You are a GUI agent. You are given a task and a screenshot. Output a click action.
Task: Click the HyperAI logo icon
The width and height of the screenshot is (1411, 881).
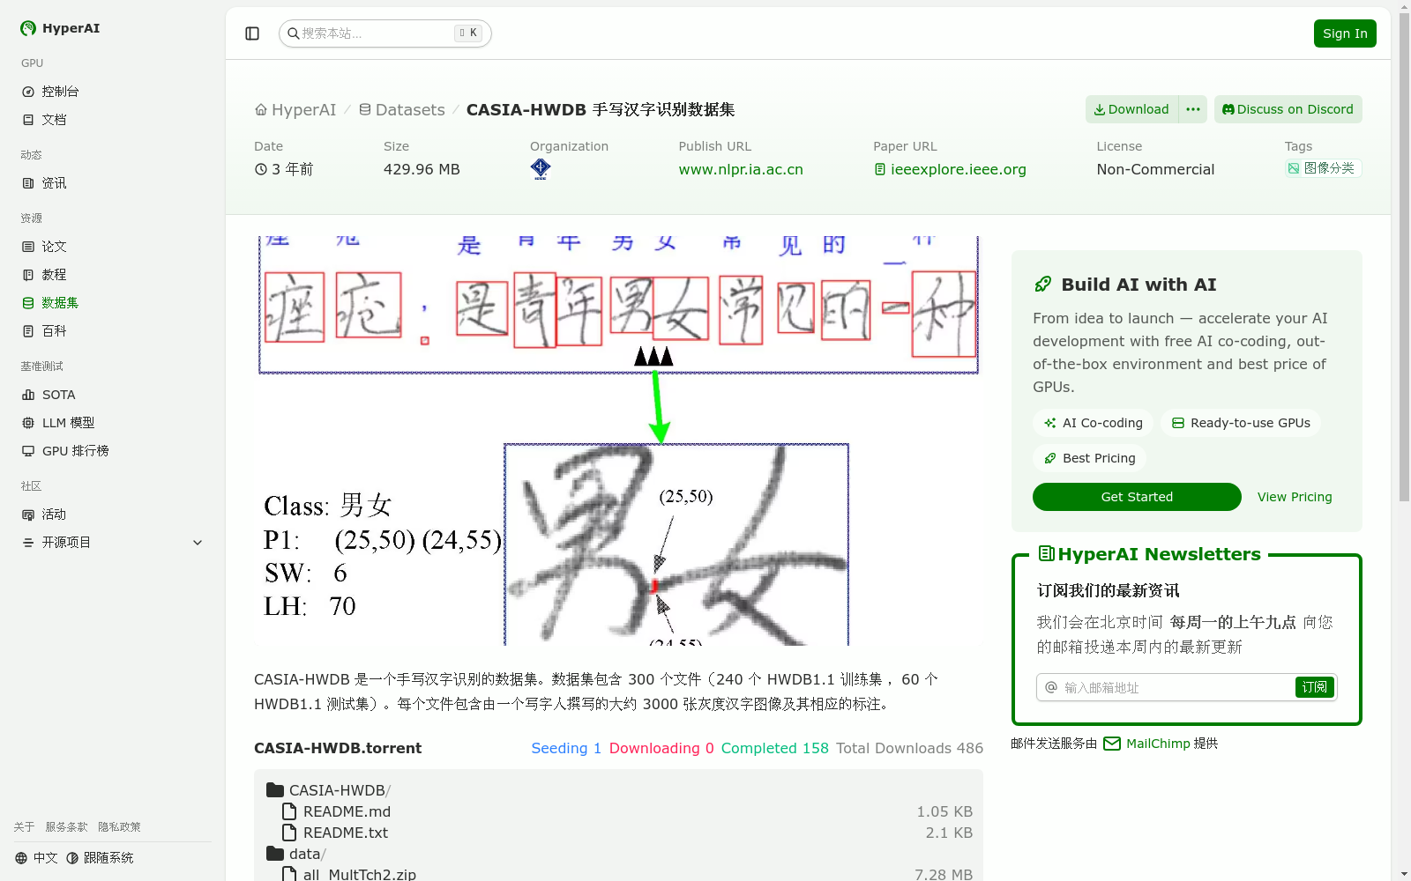28,28
